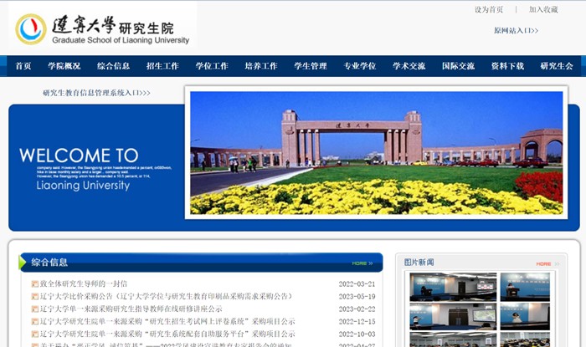Open the 资料下载 menu item
586x347 pixels.
507,66
